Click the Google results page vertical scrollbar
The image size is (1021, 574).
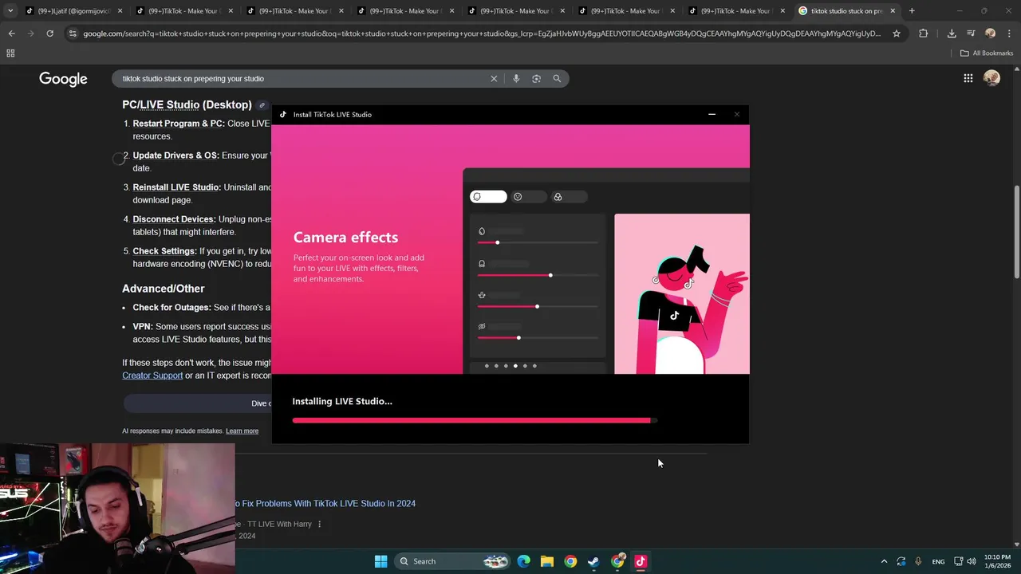point(1016,231)
